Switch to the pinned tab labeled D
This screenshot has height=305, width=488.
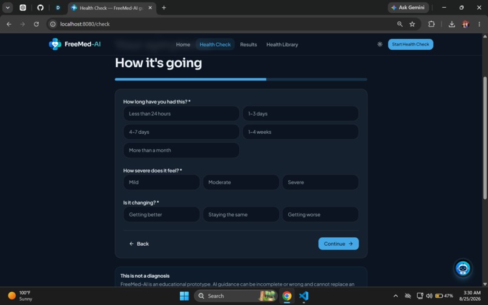58,8
